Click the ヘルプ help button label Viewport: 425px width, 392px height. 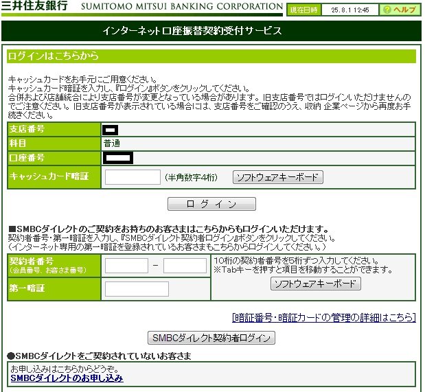404,10
